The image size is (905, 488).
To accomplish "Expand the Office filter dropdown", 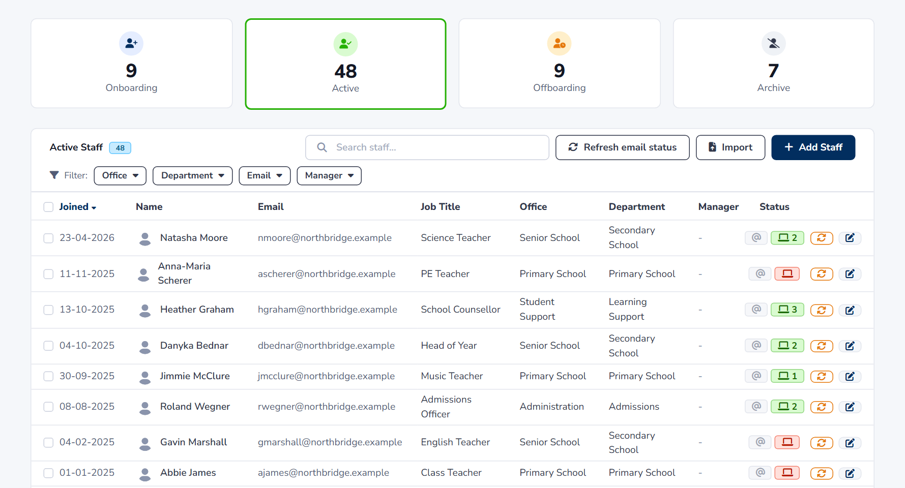I will pyautogui.click(x=120, y=176).
